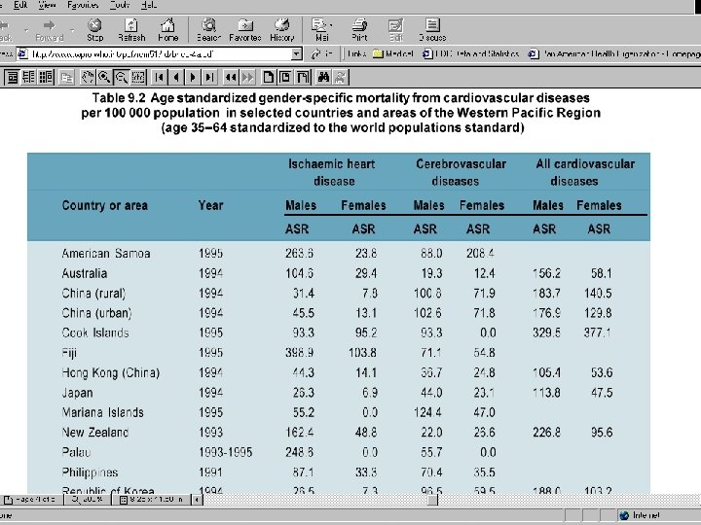Open the History pane
This screenshot has height=525, width=701.
[x=282, y=30]
